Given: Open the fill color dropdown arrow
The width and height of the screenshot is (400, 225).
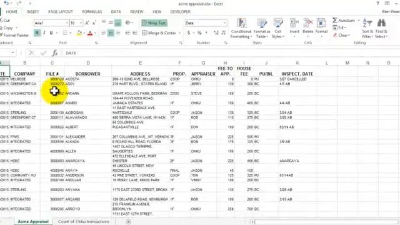Looking at the screenshot, I should coord(84,33).
